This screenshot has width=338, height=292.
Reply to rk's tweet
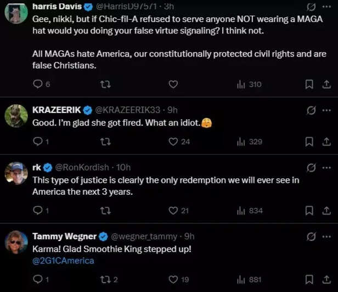[x=38, y=210]
